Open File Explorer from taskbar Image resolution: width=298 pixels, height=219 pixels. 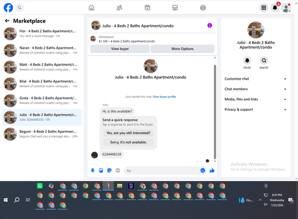tap(120, 186)
